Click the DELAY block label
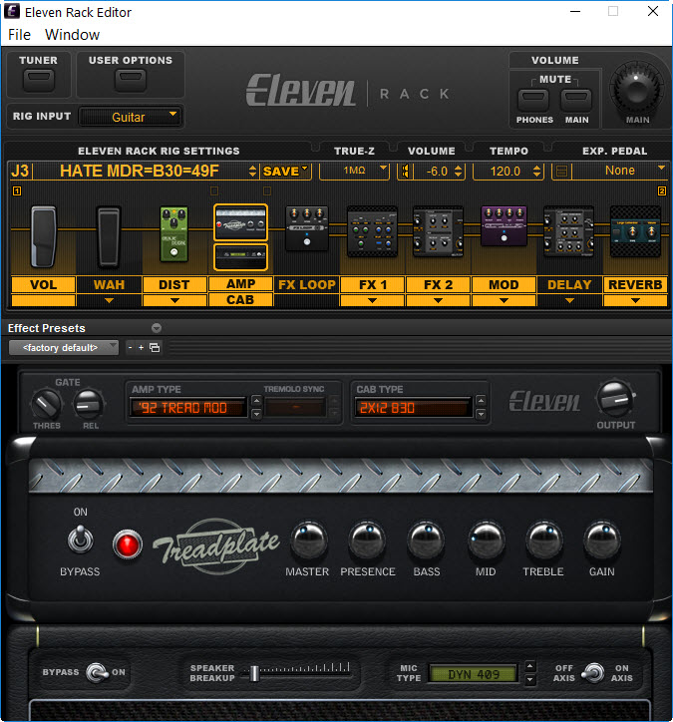The image size is (673, 722). 569,285
